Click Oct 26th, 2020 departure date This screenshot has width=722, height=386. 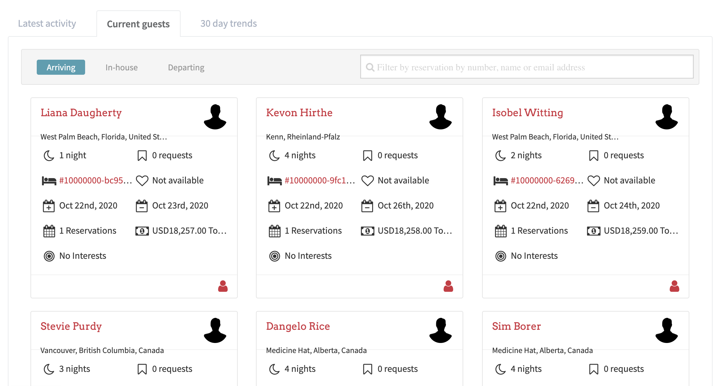[x=405, y=205]
